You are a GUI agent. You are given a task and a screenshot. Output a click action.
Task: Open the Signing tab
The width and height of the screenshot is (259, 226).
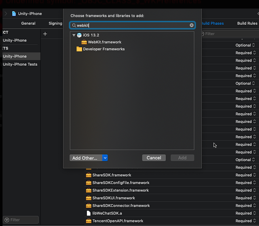pyautogui.click(x=55, y=23)
